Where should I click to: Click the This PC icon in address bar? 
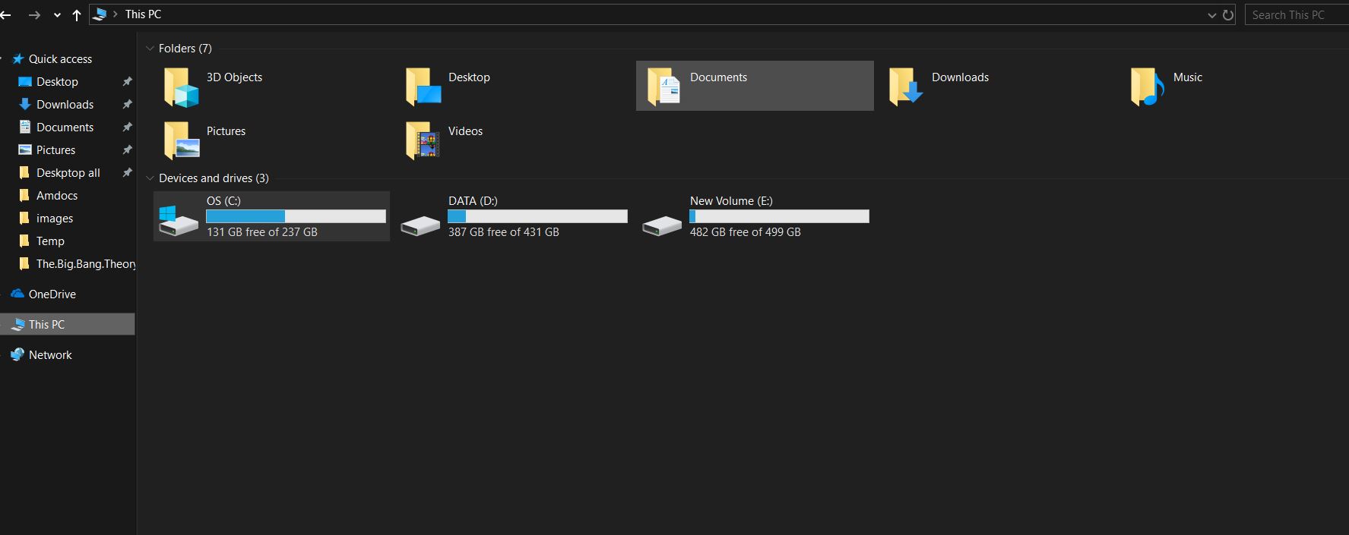click(100, 14)
